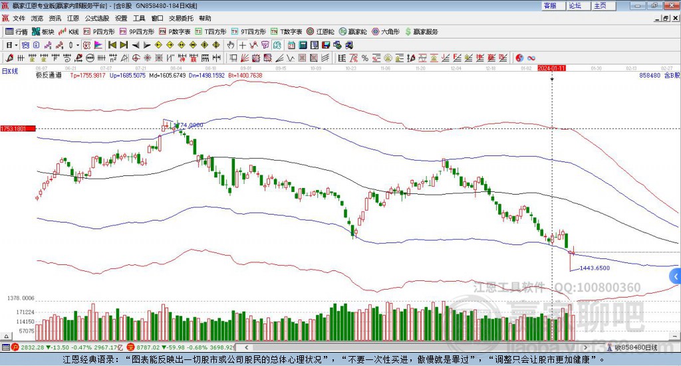This screenshot has height=366, width=681.
Task: Click the 主页 homepage button
Action: pyautogui.click(x=603, y=5)
